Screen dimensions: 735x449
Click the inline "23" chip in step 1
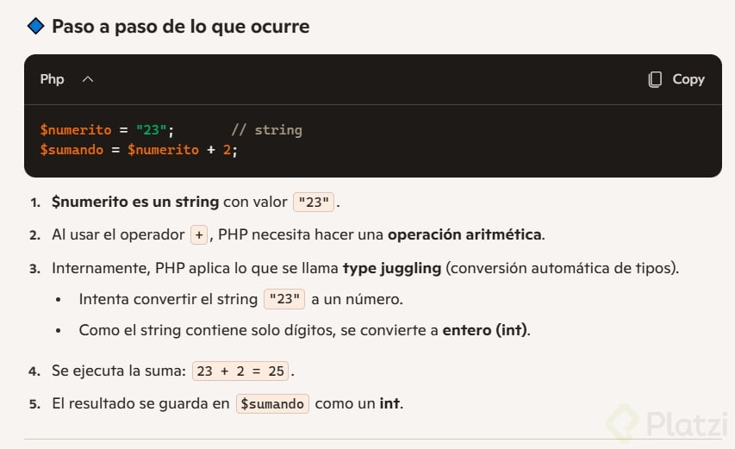click(x=315, y=203)
